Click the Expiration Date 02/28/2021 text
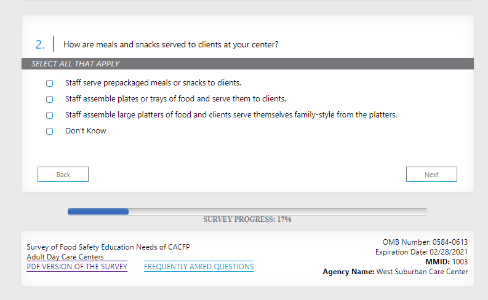Screen dimensions: 488x300 422,252
